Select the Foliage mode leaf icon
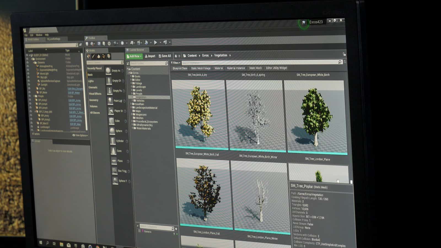The width and height of the screenshot is (441, 248). pos(104,56)
